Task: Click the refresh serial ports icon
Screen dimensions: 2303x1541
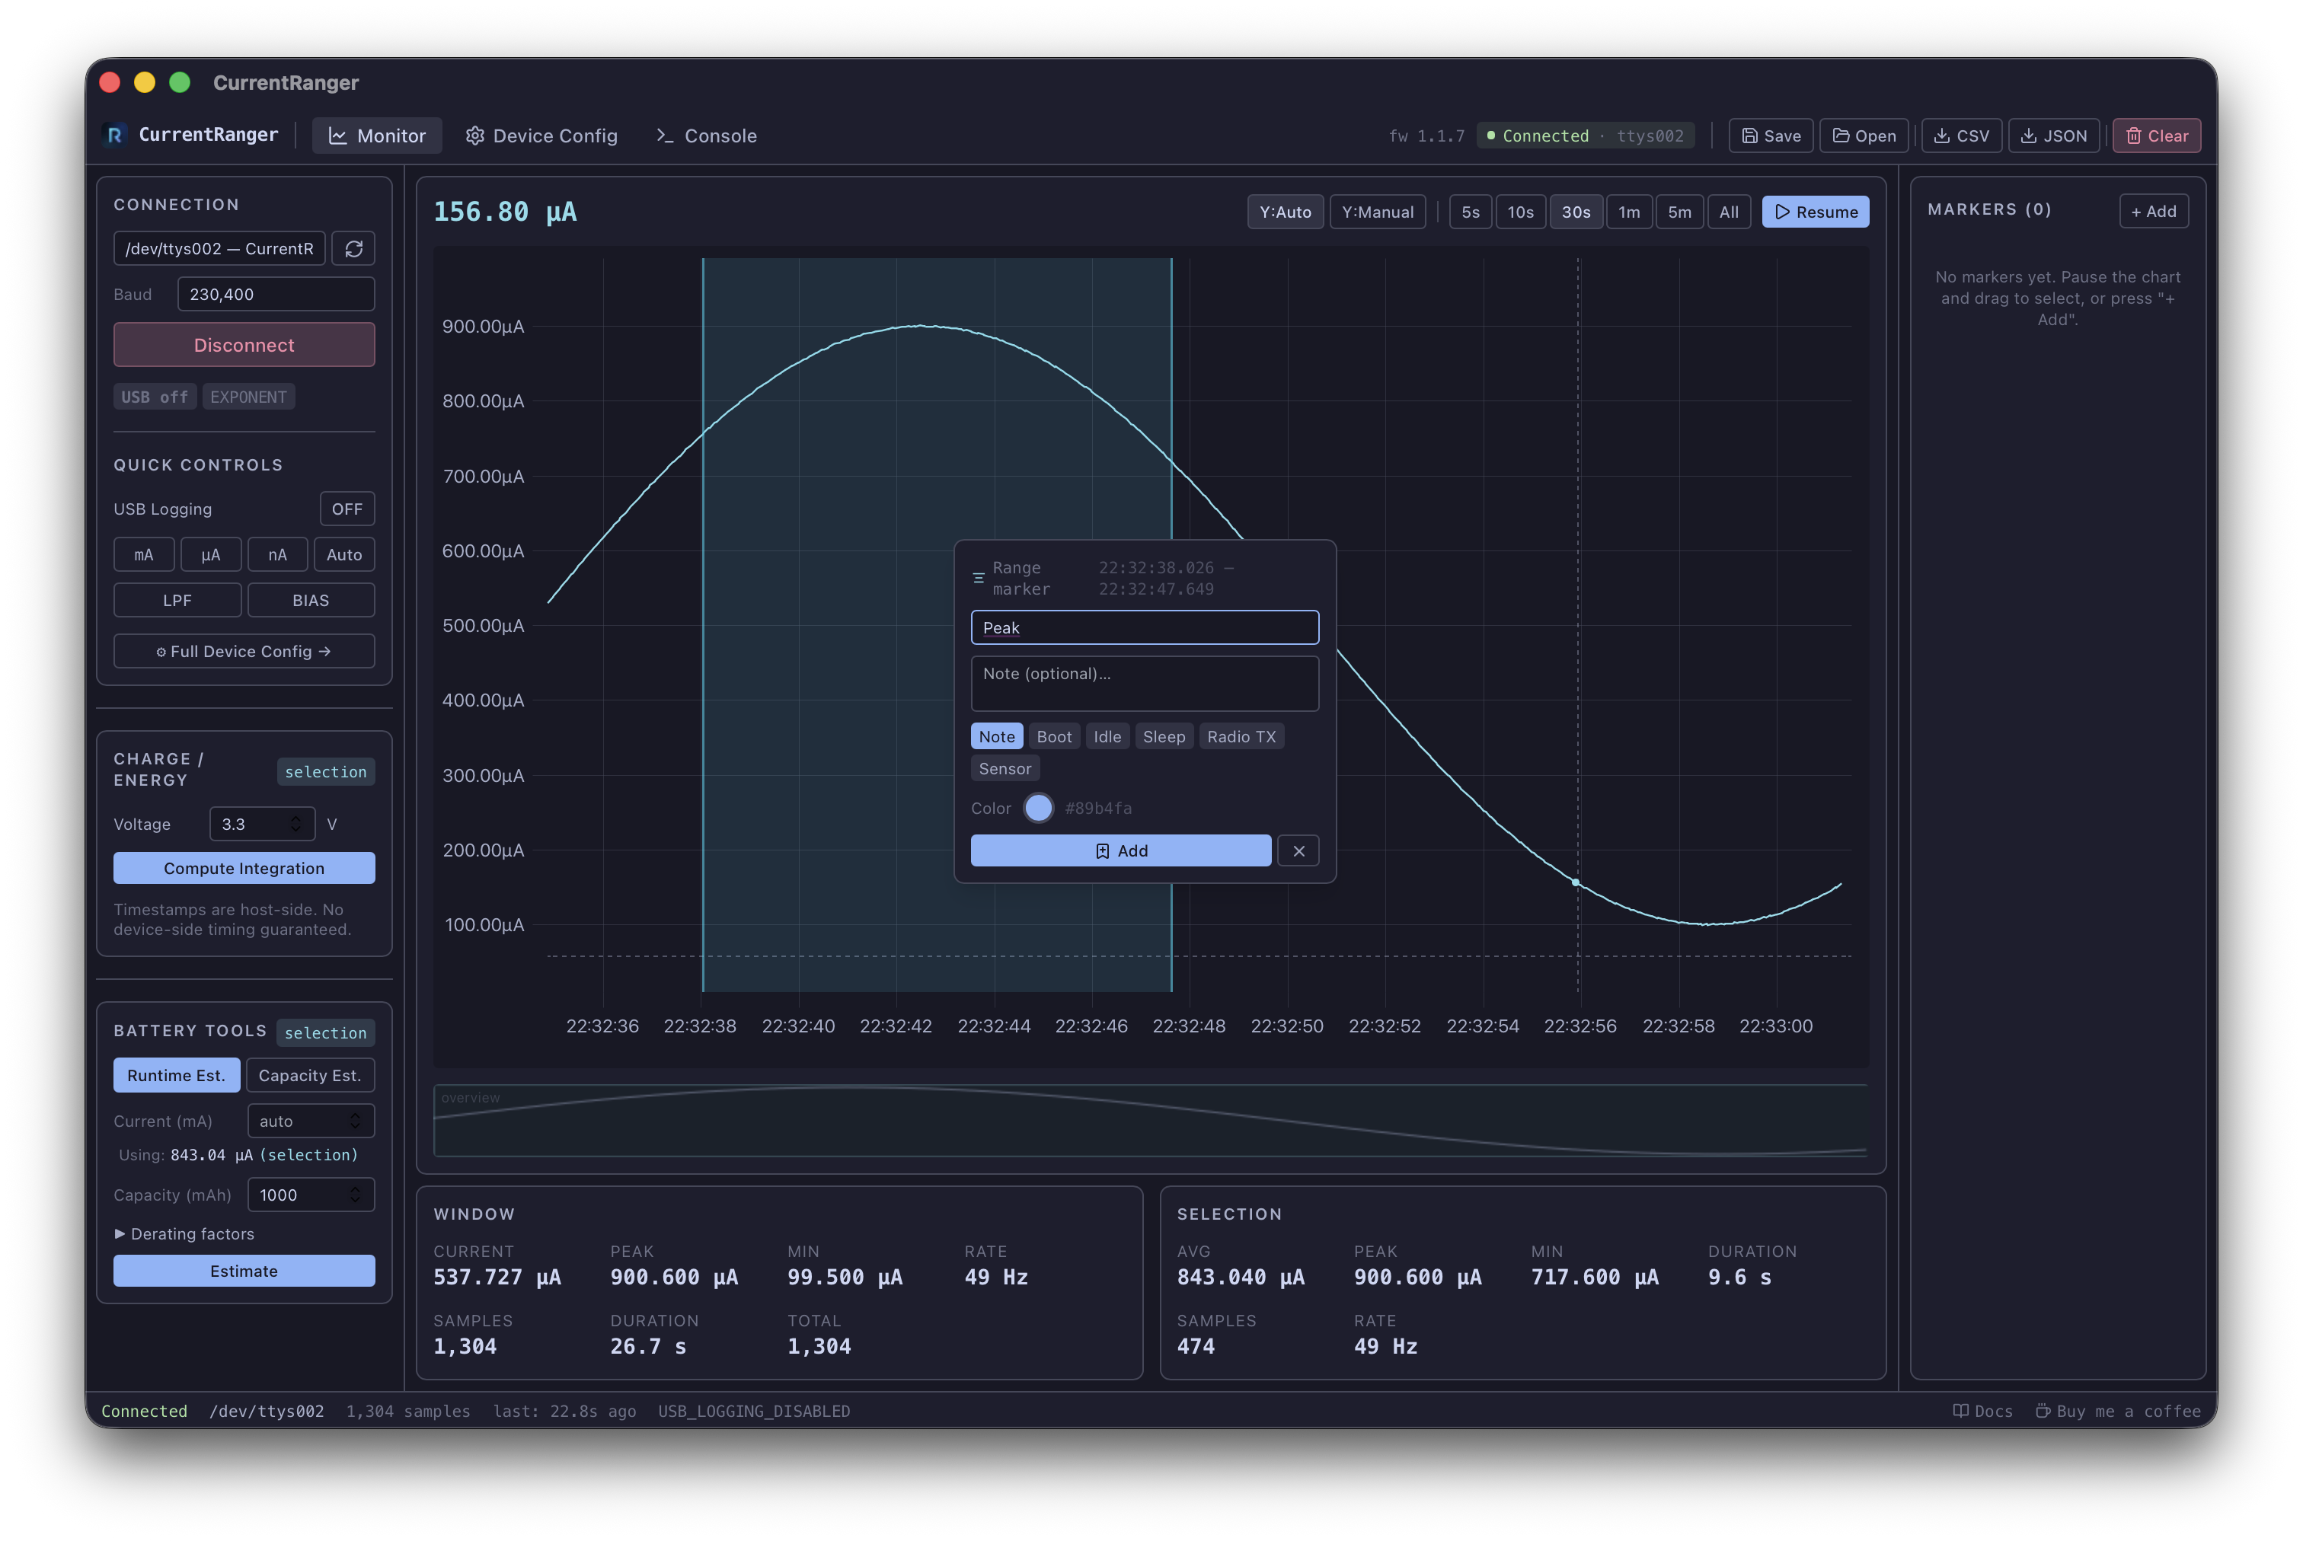Action: [354, 249]
